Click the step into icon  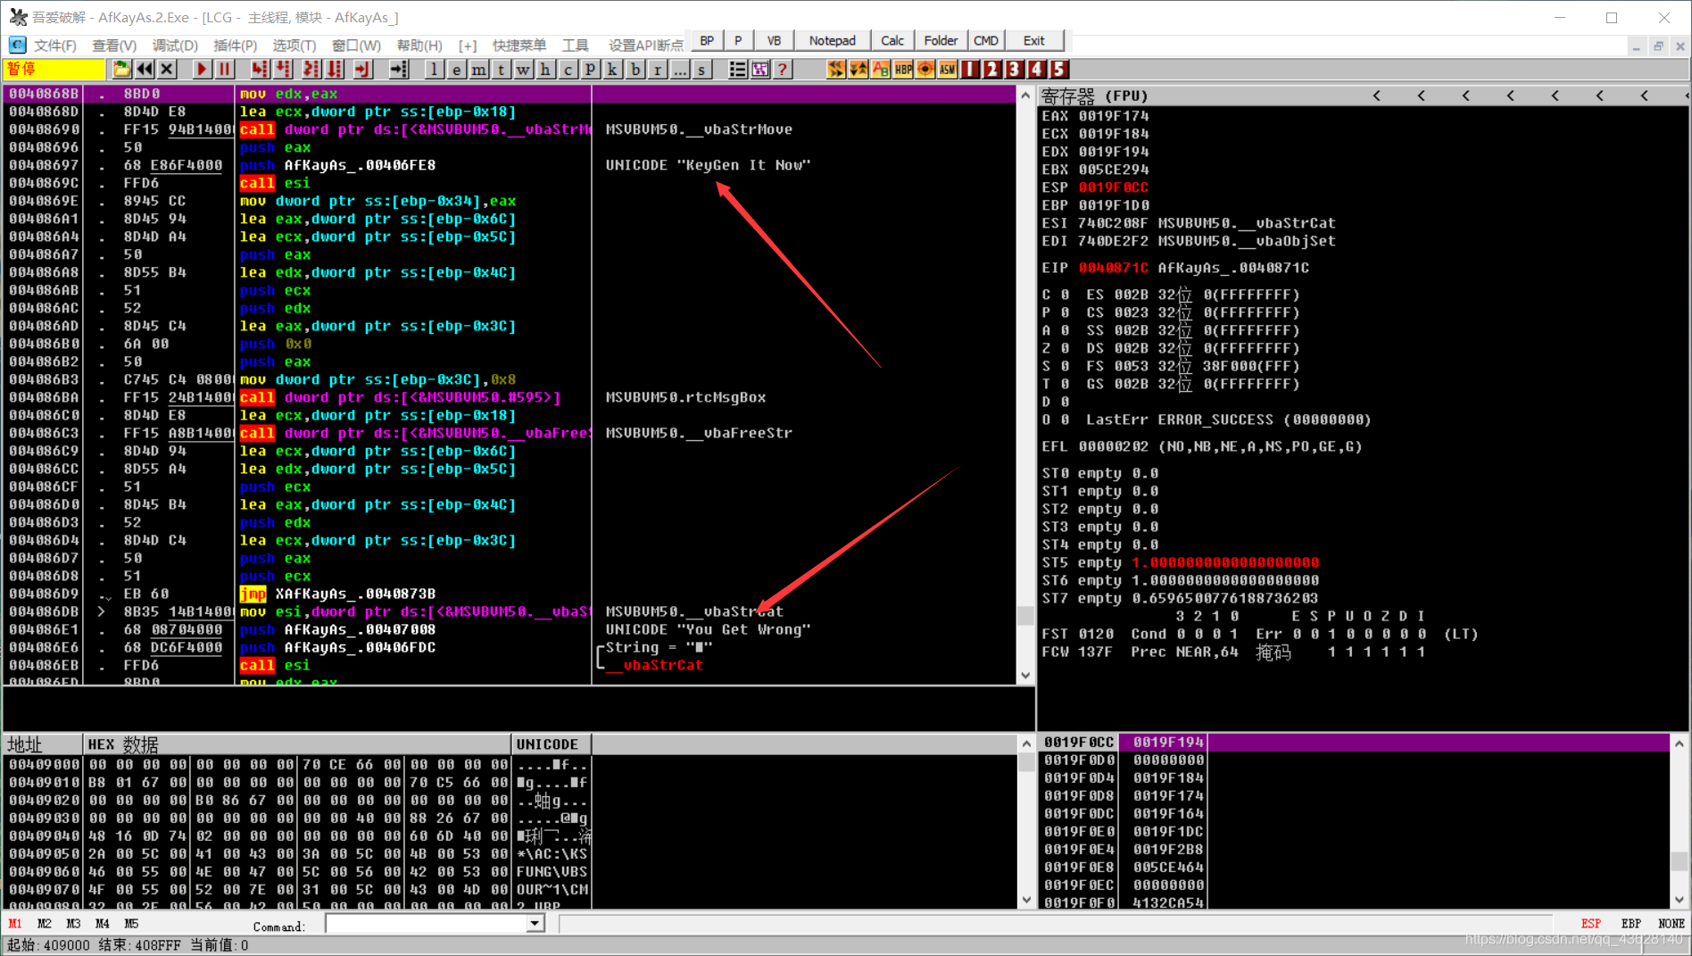(x=259, y=70)
